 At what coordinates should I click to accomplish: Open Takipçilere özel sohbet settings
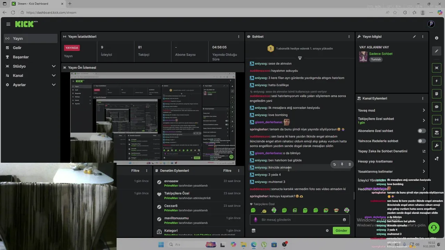(x=391, y=120)
